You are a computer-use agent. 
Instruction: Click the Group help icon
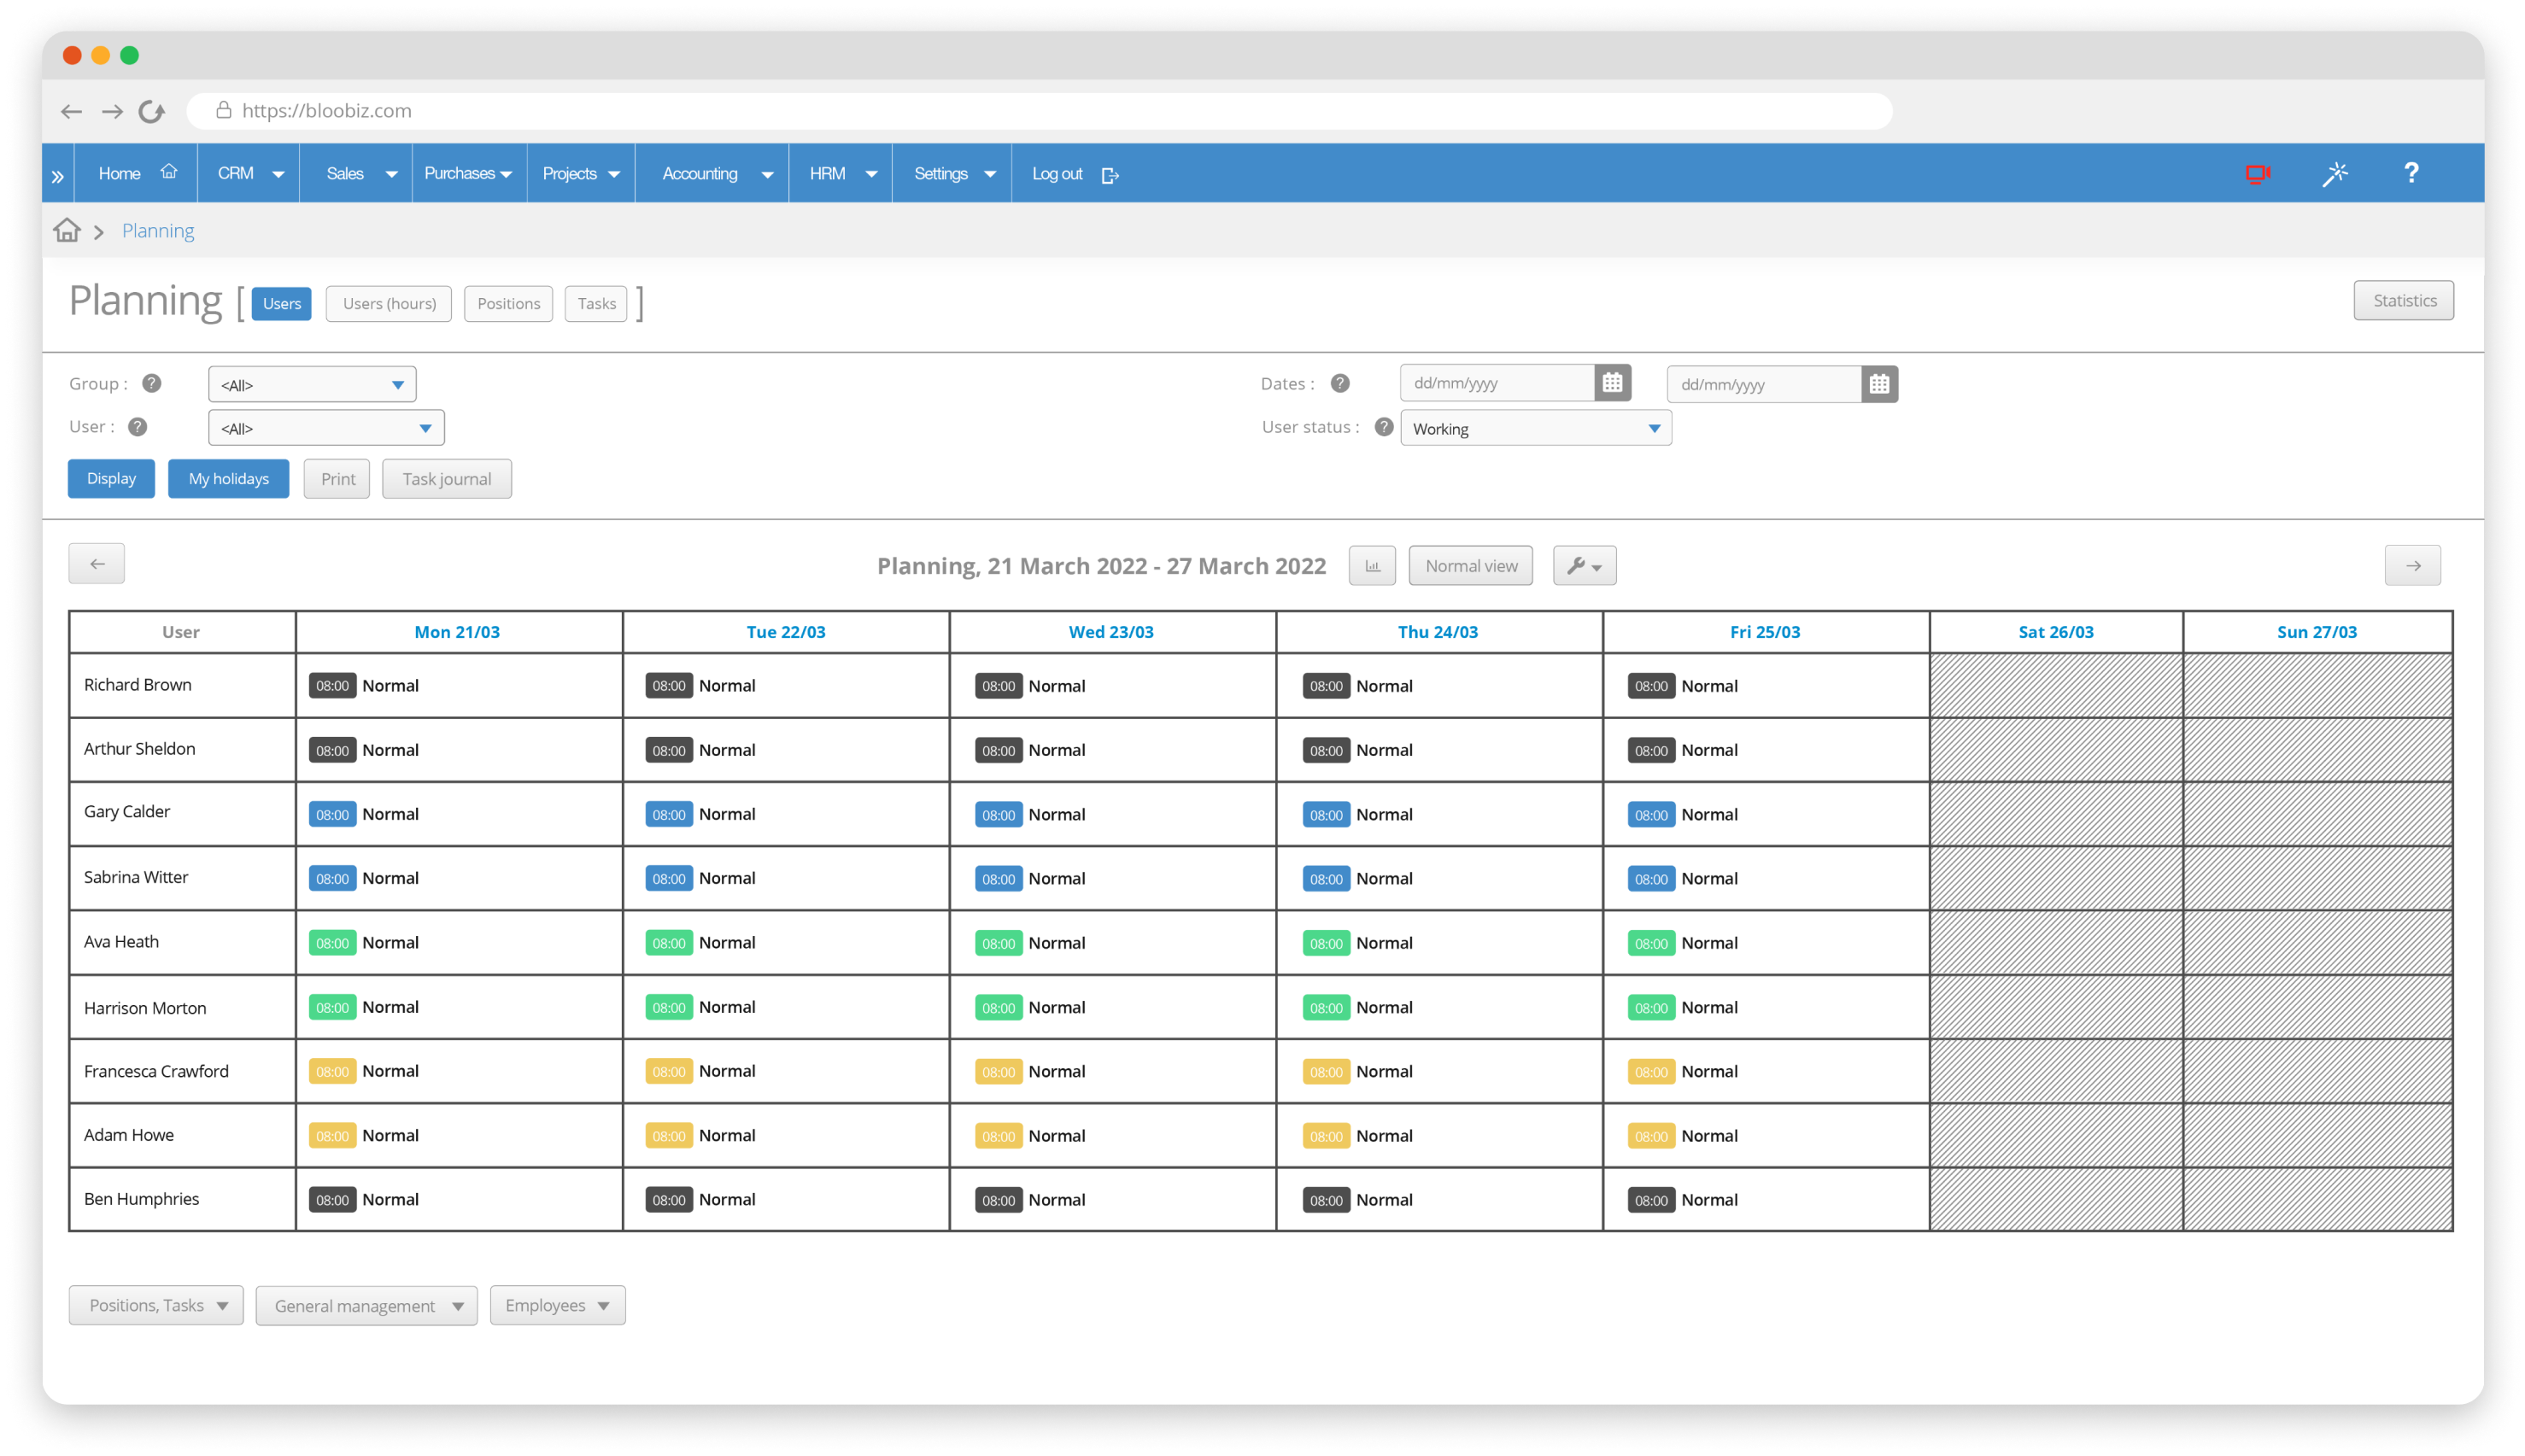[x=152, y=383]
